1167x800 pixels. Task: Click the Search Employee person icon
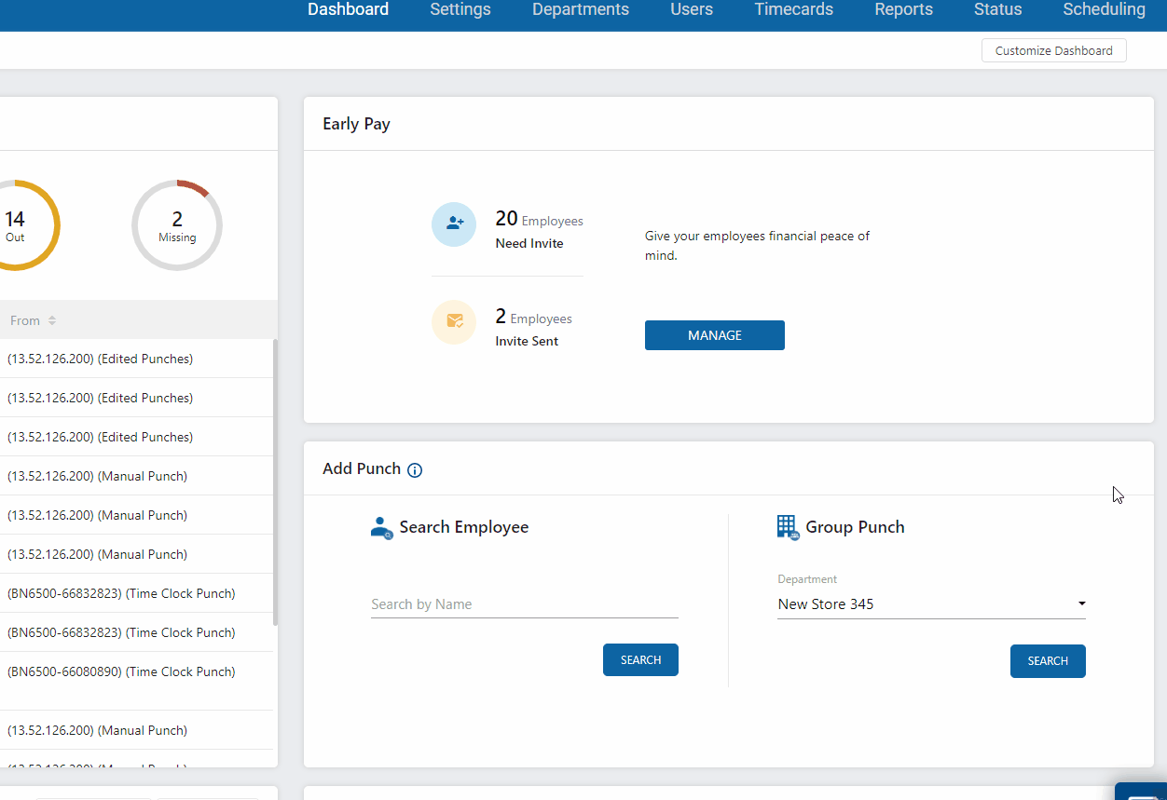tap(380, 527)
